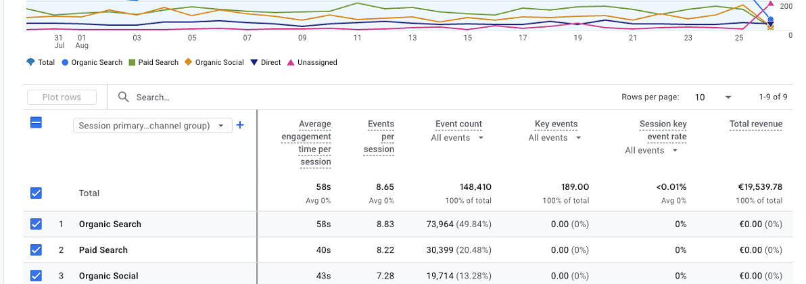Screen dimensions: 806x284
Task: Add a secondary dimension with plus icon
Action: 239,125
